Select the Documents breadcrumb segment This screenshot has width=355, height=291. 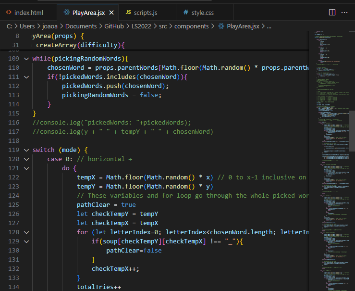click(x=81, y=26)
